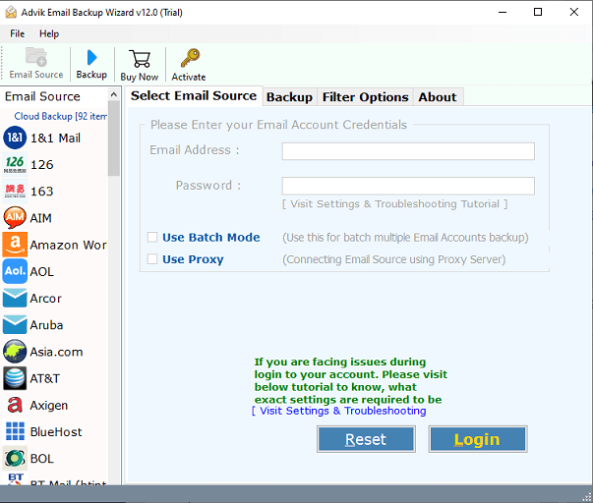
Task: Select the BT Mail source icon
Action: (x=15, y=478)
